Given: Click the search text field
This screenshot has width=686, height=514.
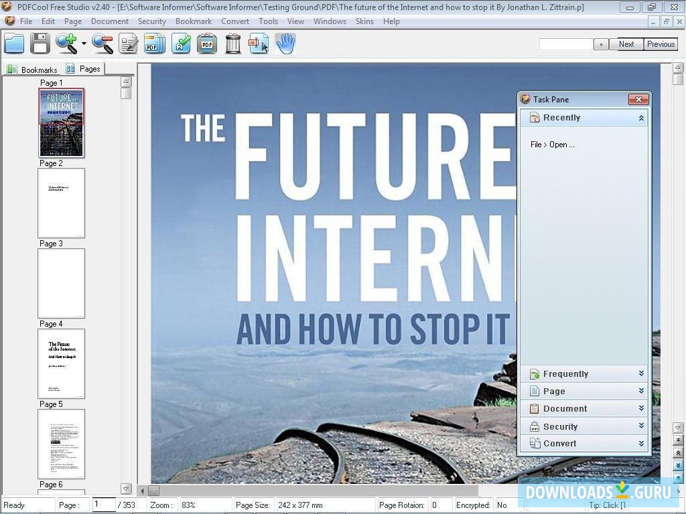Looking at the screenshot, I should click(566, 44).
